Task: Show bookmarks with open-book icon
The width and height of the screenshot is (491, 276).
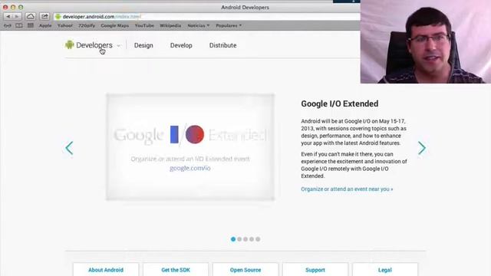Action: click(x=19, y=25)
